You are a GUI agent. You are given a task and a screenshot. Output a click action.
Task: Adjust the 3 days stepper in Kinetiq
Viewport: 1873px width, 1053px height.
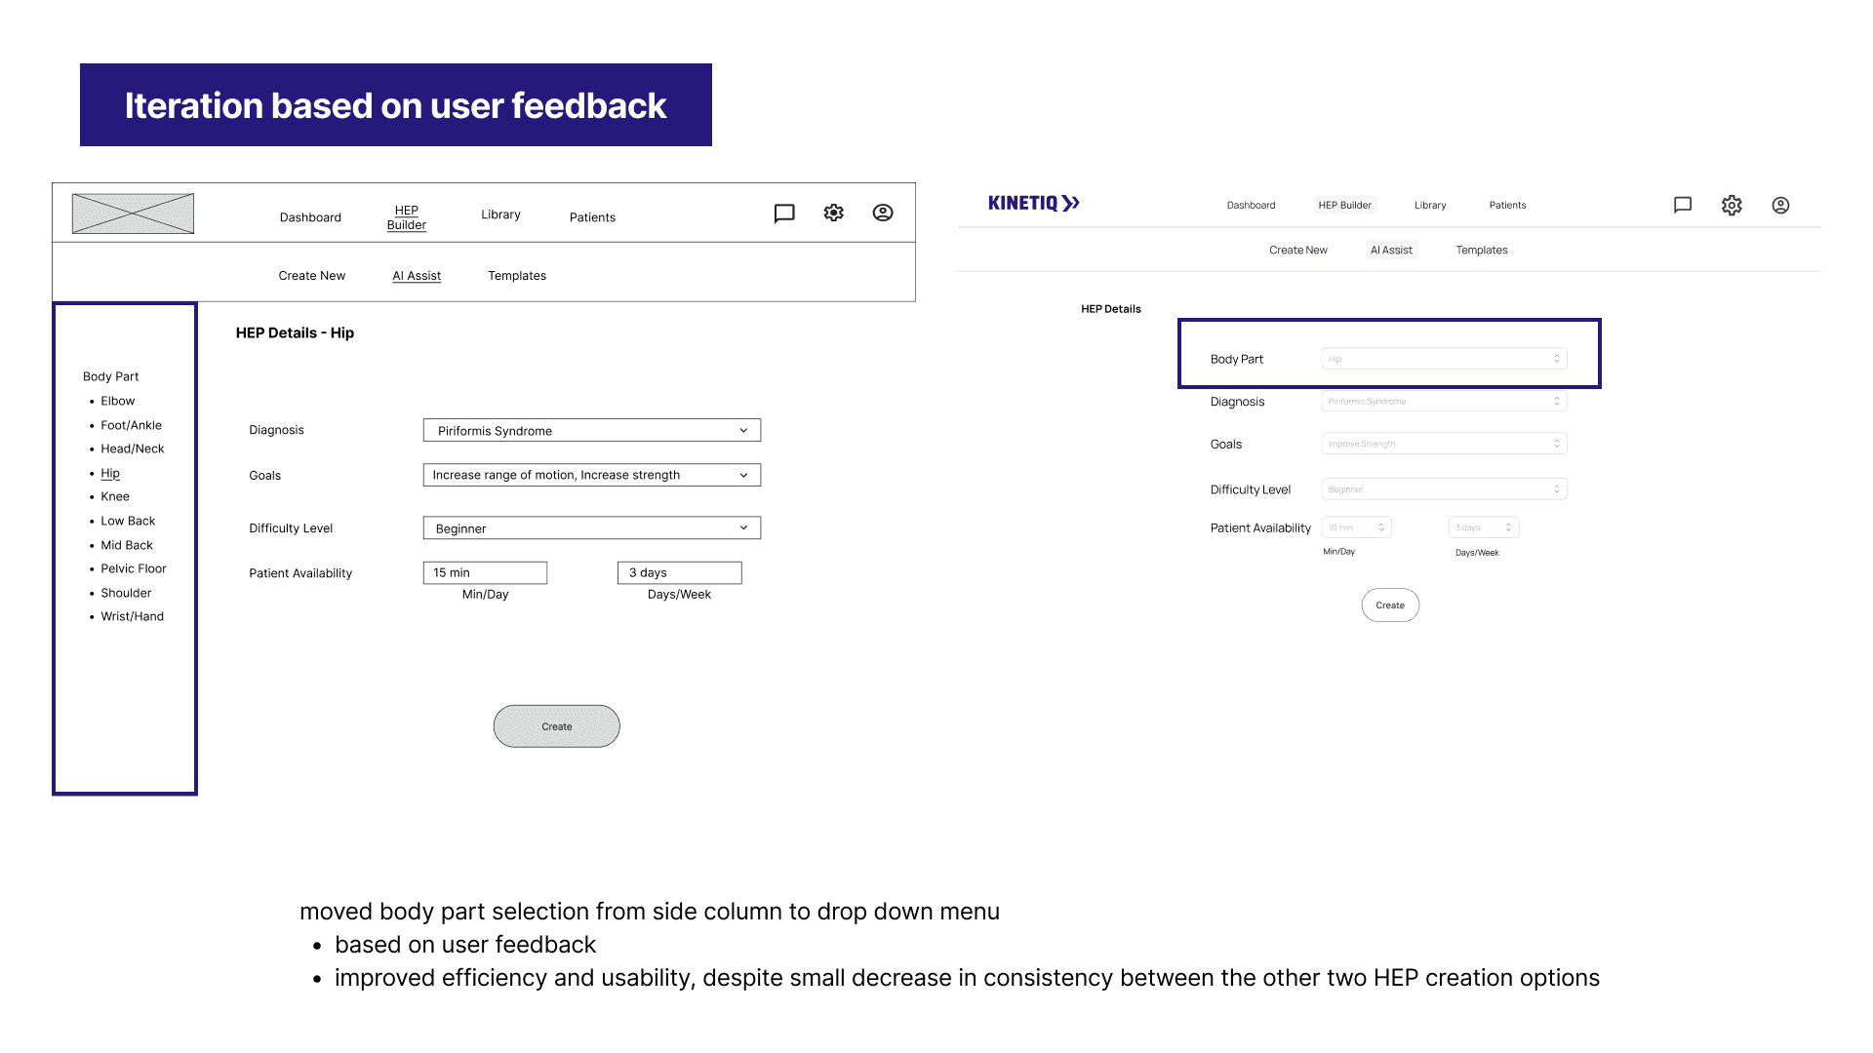1508,527
